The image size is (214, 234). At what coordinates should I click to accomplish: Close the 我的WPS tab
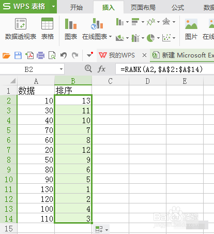pyautogui.click(x=145, y=55)
